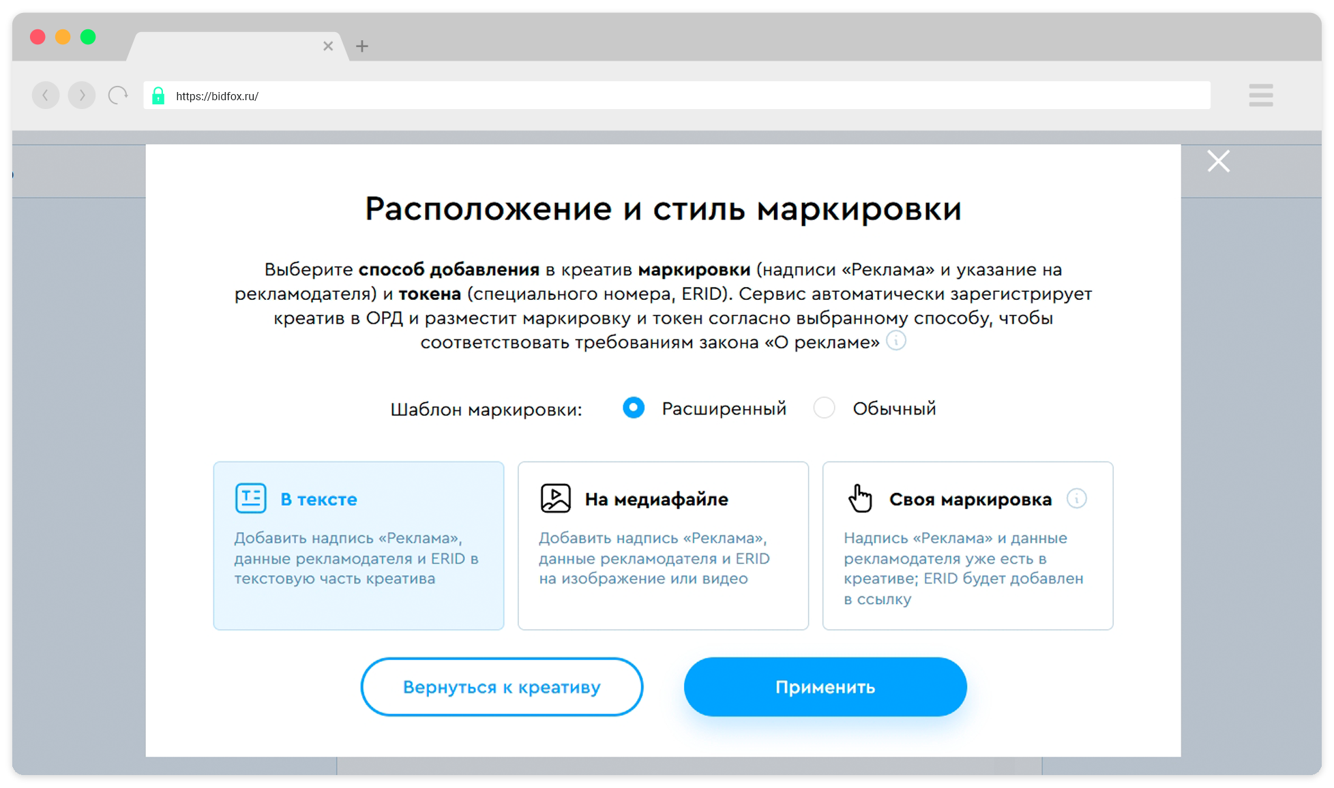Image resolution: width=1334 pixels, height=788 pixels.
Task: Open info tooltip after «О рекламе» text
Action: [896, 340]
